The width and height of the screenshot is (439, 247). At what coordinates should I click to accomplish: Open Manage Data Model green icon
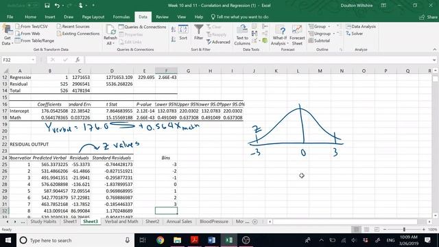click(265, 41)
